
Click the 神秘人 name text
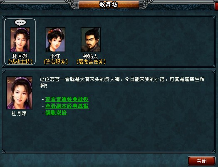click(x=90, y=56)
